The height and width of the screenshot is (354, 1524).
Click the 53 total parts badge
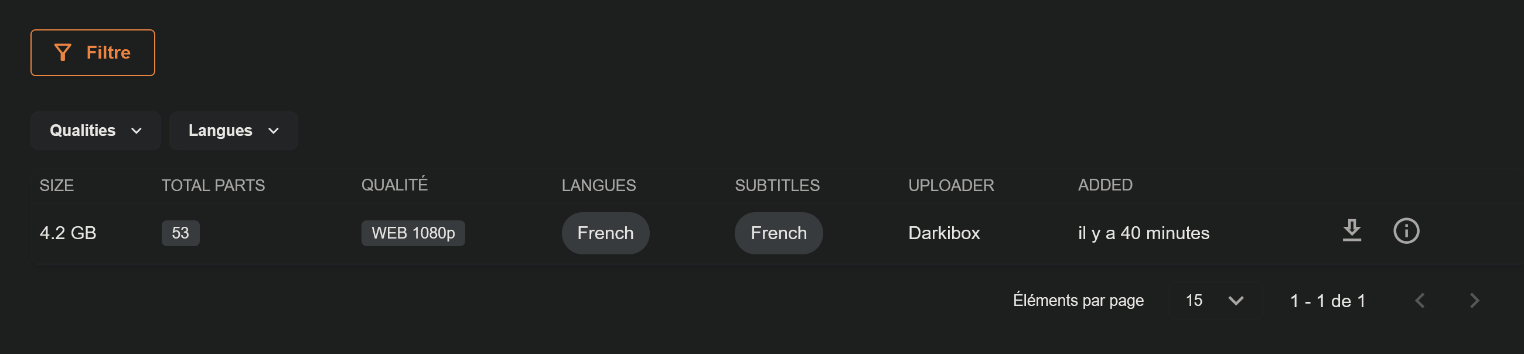pos(180,233)
